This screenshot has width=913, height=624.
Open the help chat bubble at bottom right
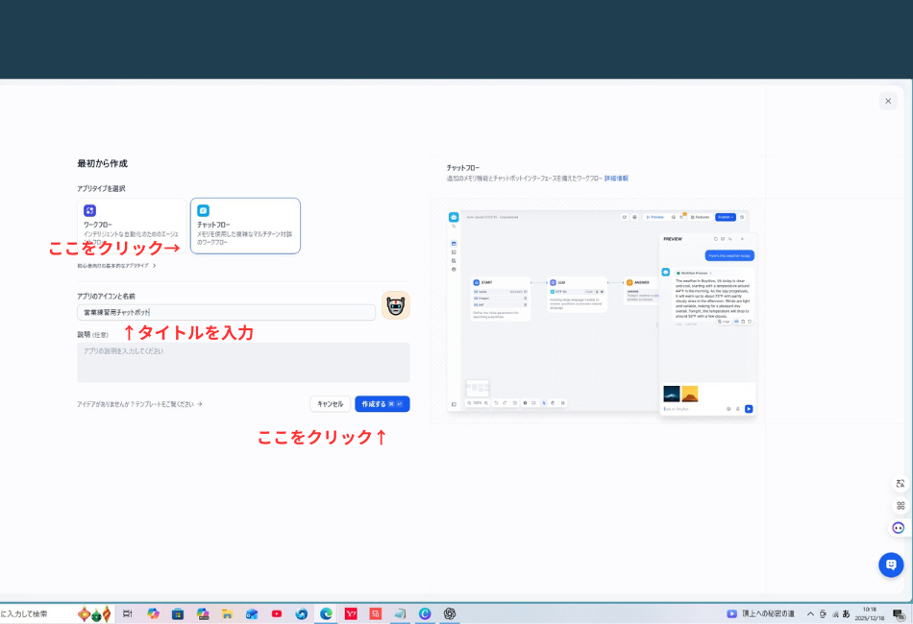(x=891, y=564)
